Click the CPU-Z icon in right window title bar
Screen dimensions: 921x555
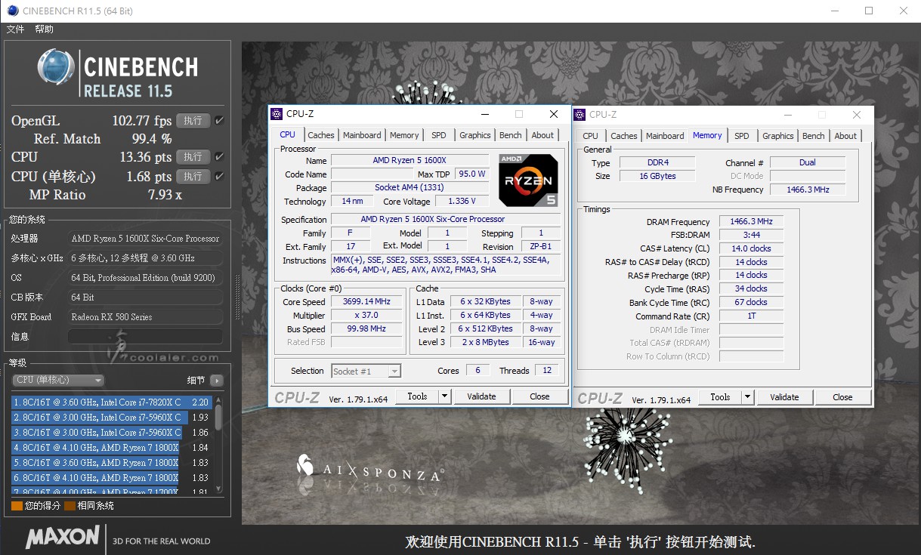(x=579, y=115)
